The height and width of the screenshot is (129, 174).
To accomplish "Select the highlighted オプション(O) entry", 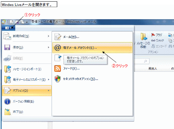I will click(27, 91).
